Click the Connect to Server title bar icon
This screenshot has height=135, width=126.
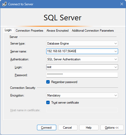[4, 4]
